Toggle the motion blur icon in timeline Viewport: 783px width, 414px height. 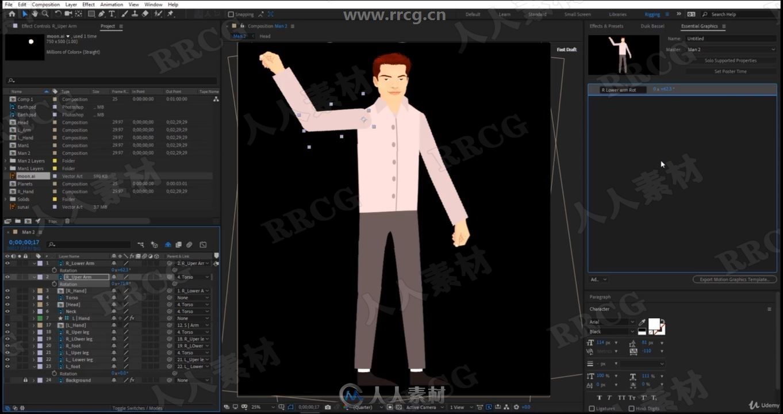pyautogui.click(x=189, y=244)
